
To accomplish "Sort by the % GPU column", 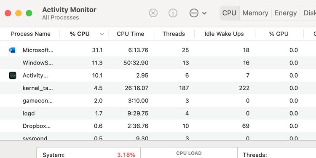I will point(279,34).
